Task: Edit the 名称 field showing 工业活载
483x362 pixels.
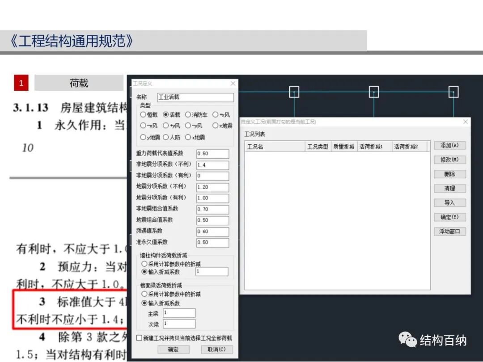Action: coord(195,97)
